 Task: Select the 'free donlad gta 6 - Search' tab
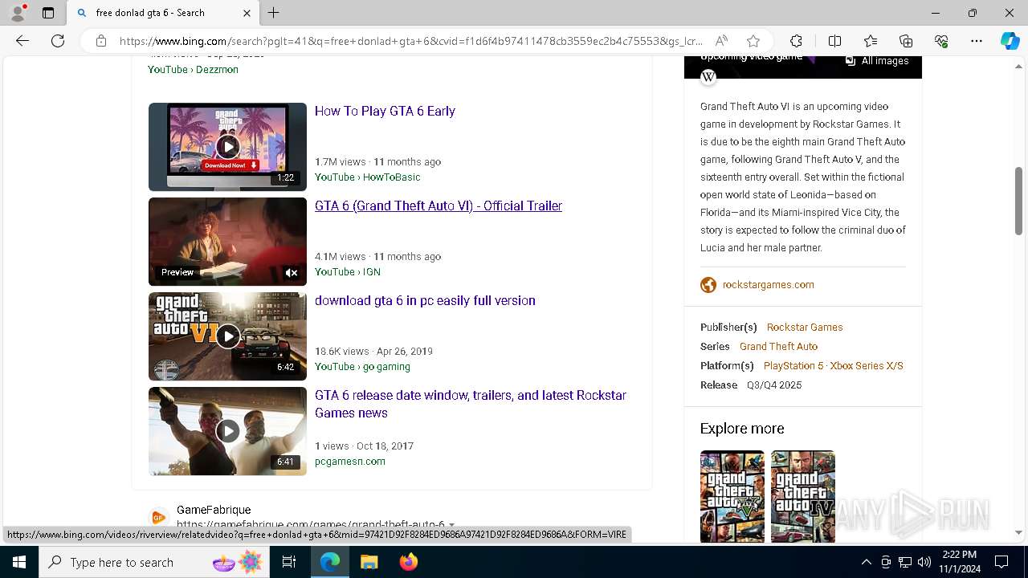[x=163, y=13]
